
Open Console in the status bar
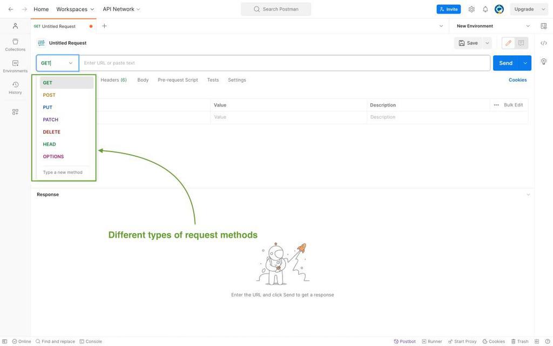tap(91, 342)
